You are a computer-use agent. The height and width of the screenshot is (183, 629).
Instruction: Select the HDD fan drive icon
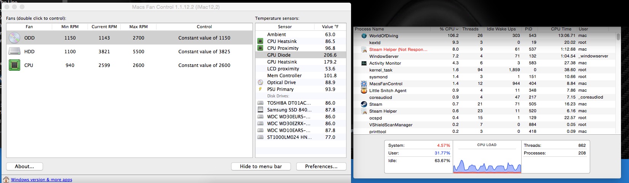(x=14, y=51)
